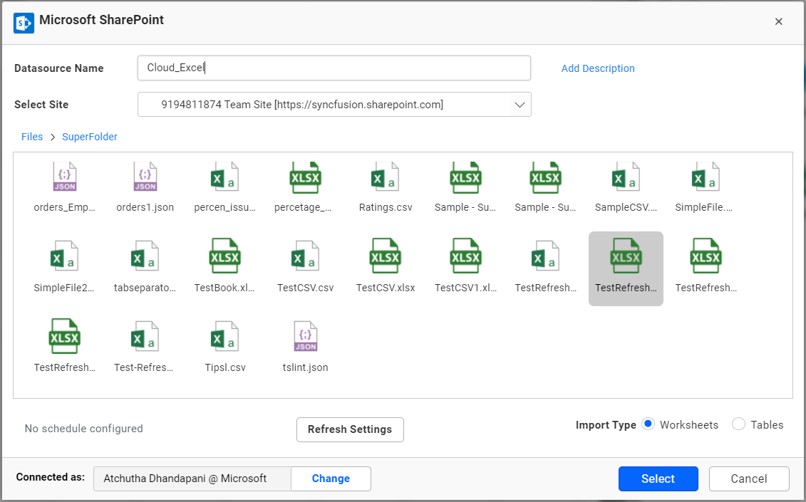
Task: Cancel the SharePoint dialog
Action: (749, 479)
